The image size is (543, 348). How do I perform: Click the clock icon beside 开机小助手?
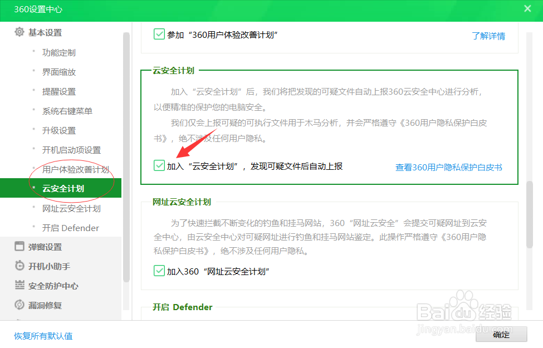pyautogui.click(x=19, y=266)
